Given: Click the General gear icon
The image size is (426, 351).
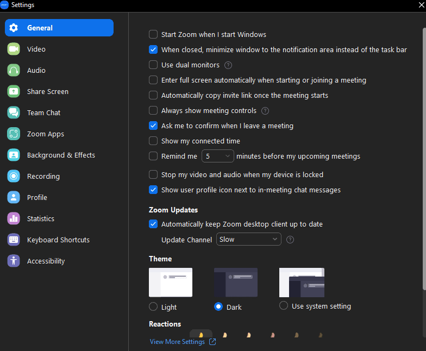Looking at the screenshot, I should [14, 28].
